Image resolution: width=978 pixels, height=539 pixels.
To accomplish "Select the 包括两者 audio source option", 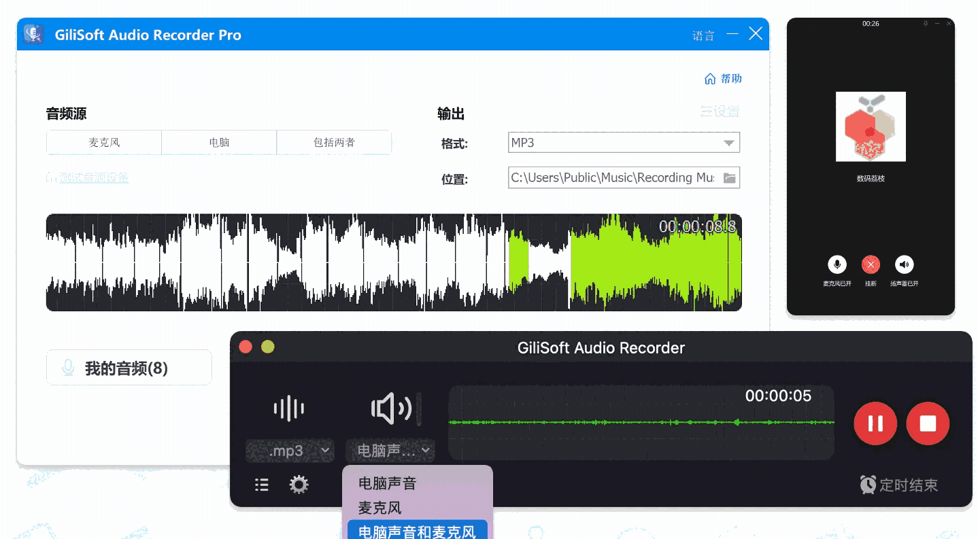I will point(333,142).
